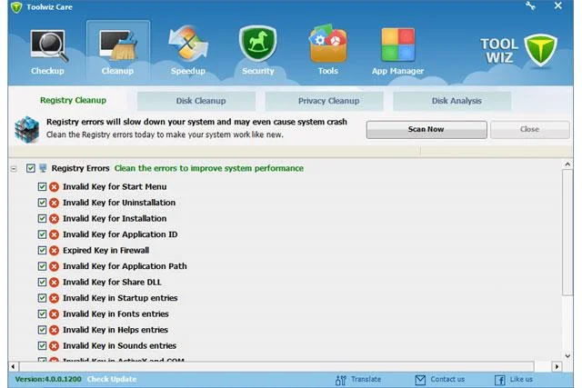Click the Cleanup broom icon
This screenshot has width=582, height=388.
(x=118, y=46)
